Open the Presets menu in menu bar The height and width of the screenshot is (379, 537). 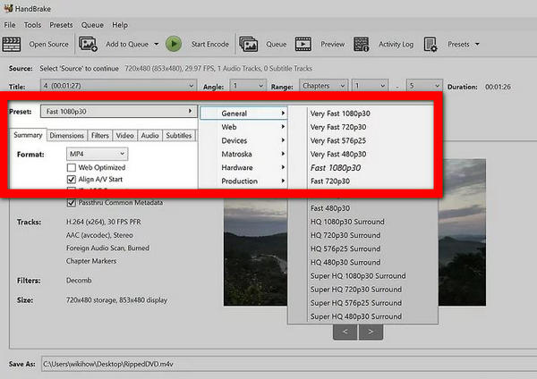61,25
